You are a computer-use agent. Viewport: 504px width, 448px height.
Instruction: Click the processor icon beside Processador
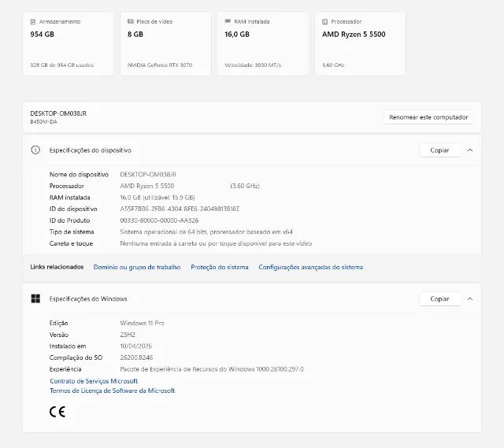pyautogui.click(x=324, y=22)
